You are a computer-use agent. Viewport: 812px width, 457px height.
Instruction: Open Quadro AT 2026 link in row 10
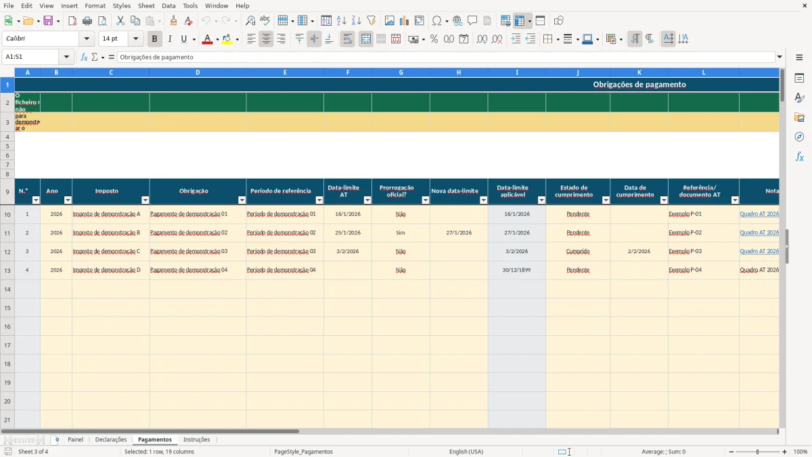point(759,214)
